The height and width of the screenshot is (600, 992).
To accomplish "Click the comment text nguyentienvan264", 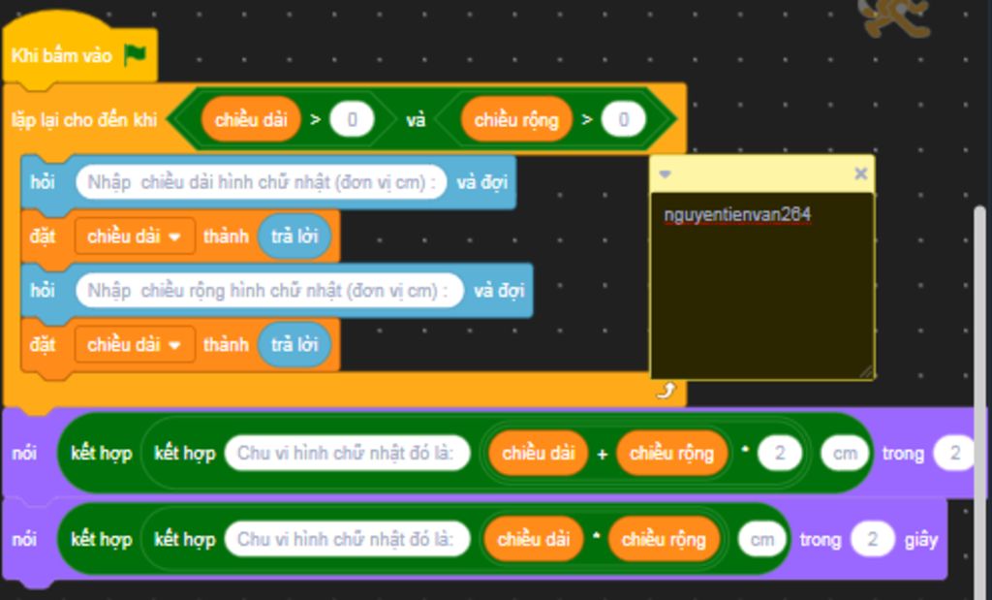I will pyautogui.click(x=737, y=215).
